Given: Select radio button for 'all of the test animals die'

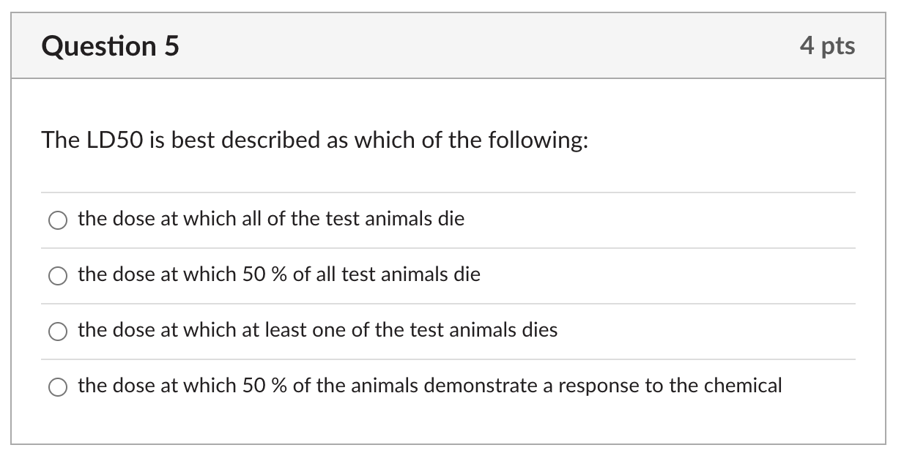Looking at the screenshot, I should pos(57,219).
